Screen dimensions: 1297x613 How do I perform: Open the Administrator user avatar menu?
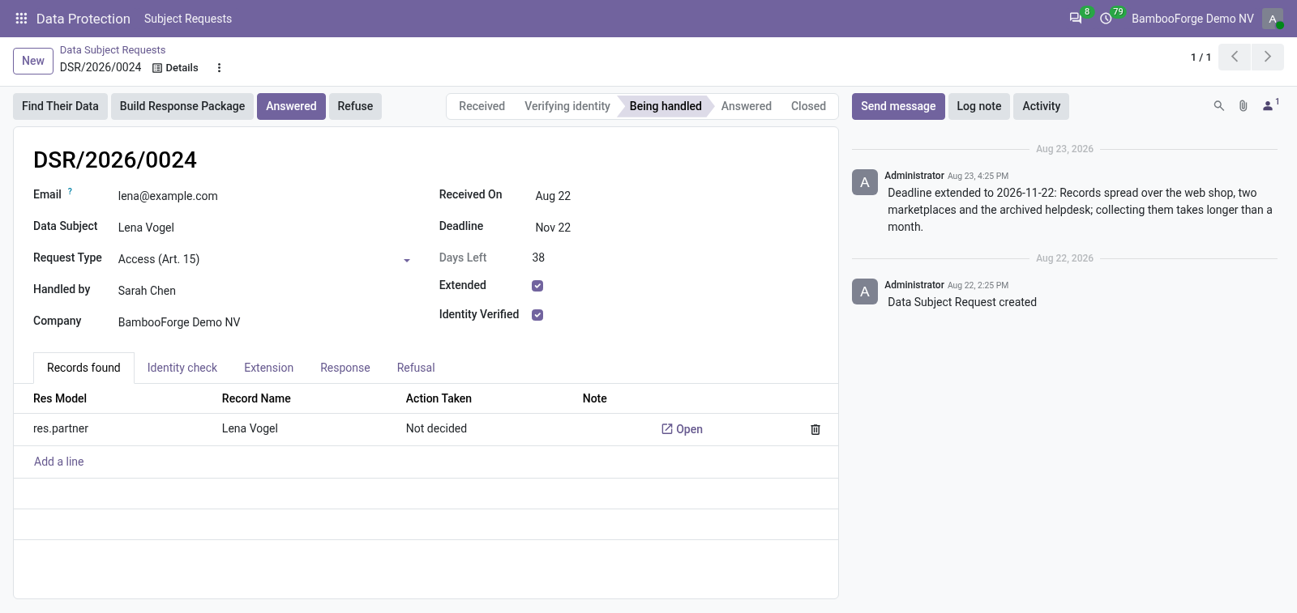pos(1273,19)
